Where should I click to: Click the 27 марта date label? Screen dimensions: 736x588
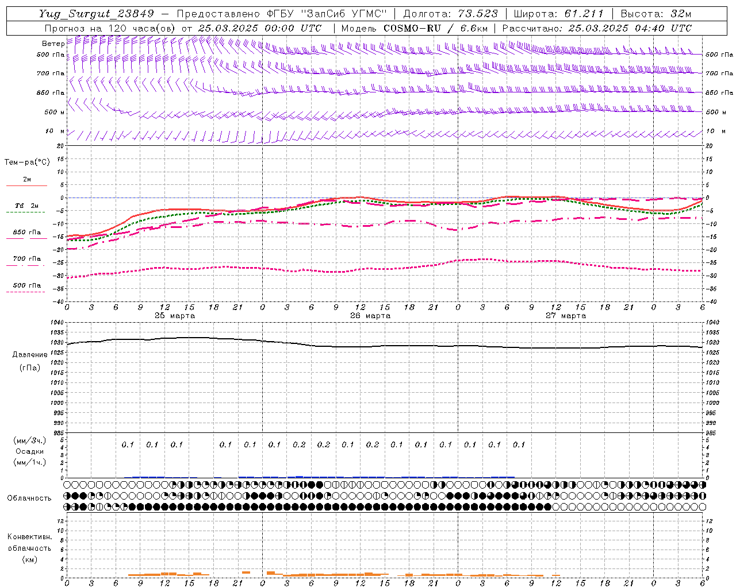point(566,316)
